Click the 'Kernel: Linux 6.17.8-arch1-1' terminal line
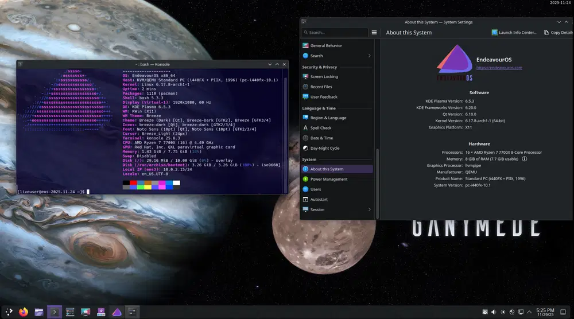Viewport: 574px width, 319px height. coord(156,84)
